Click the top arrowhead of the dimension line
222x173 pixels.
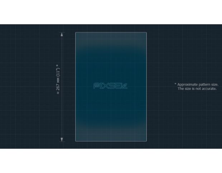point(62,35)
